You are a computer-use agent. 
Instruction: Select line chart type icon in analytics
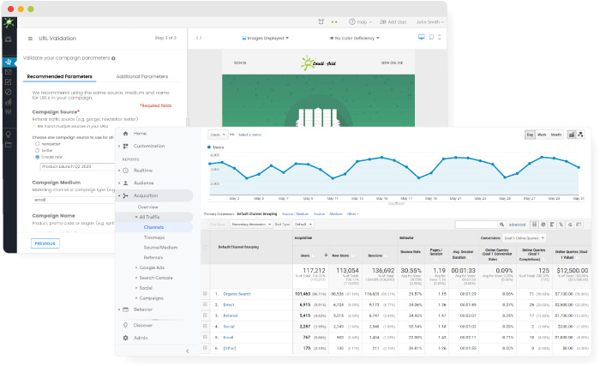point(572,135)
